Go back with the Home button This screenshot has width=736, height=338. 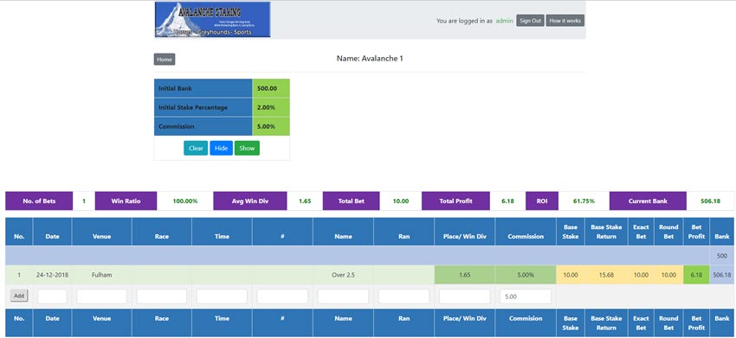165,60
